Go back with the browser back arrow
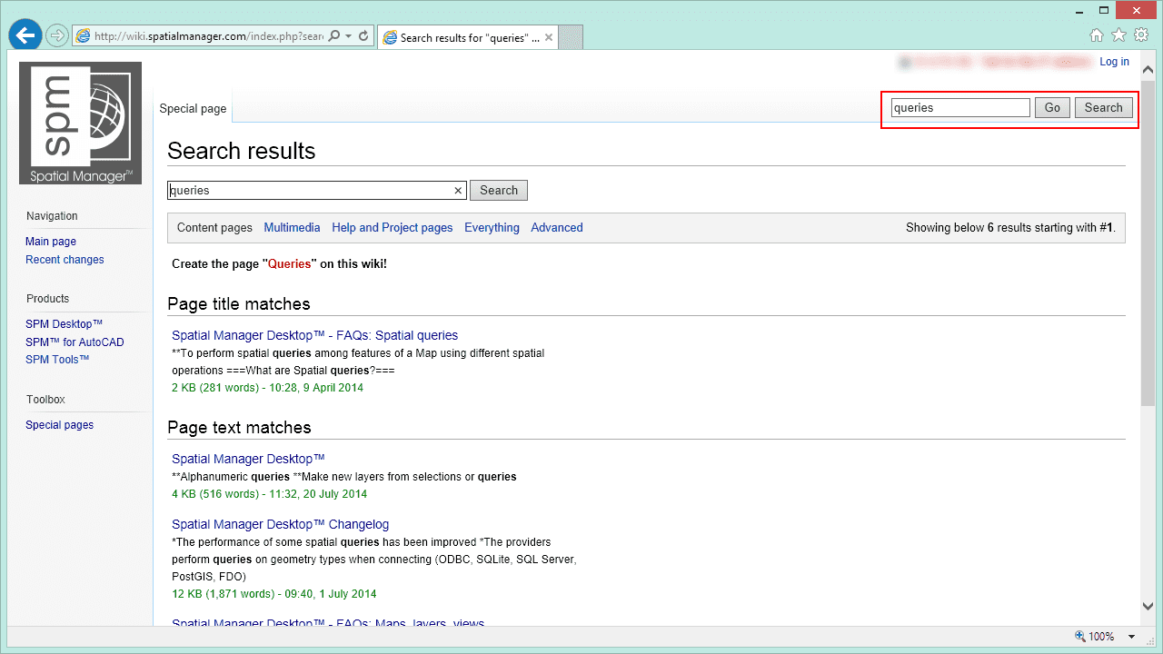This screenshot has width=1163, height=654. point(25,35)
